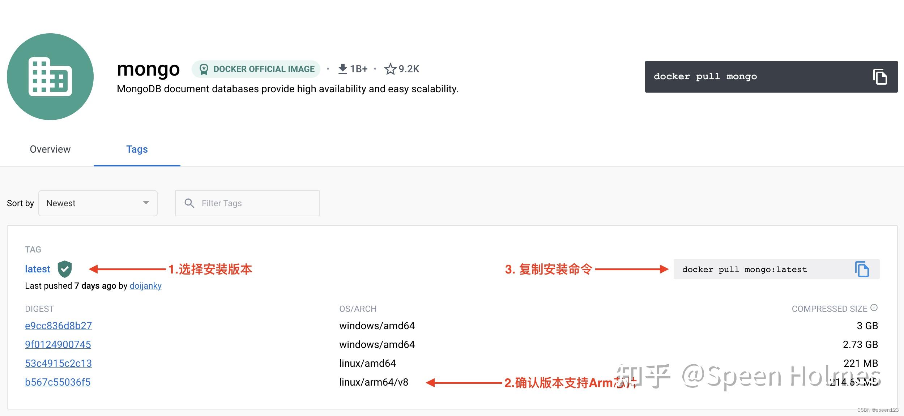
Task: Copy the docker pull mongo command
Action: point(880,77)
